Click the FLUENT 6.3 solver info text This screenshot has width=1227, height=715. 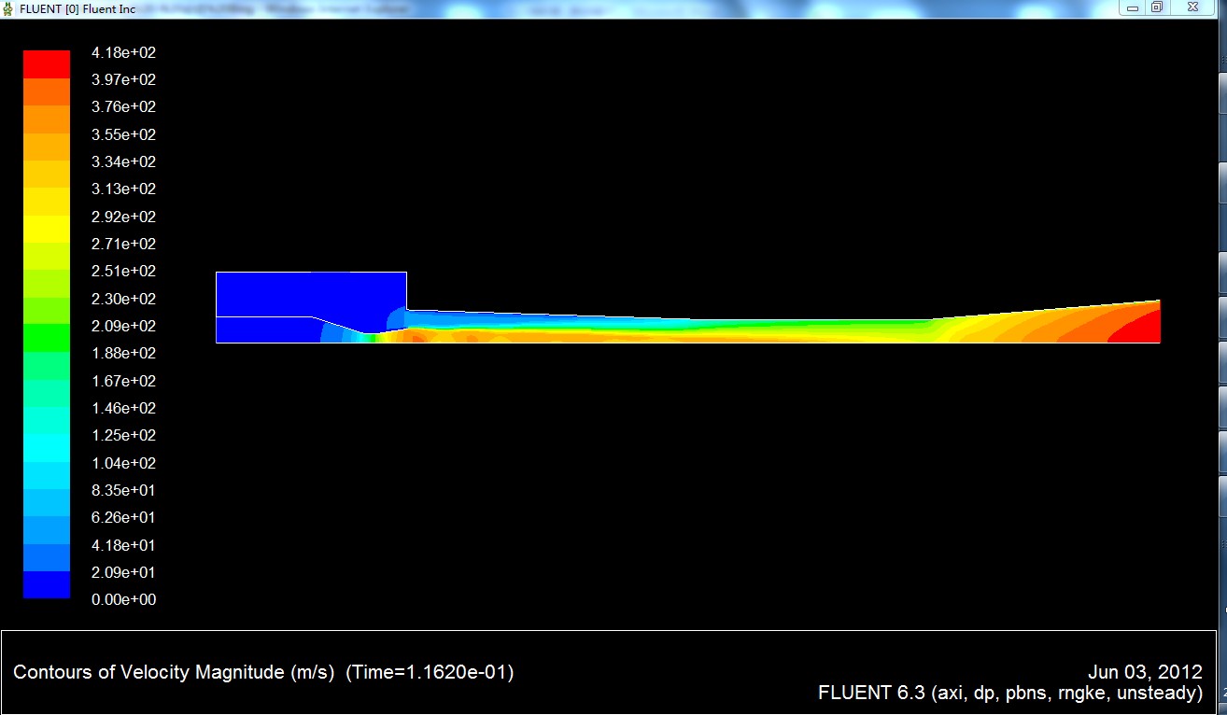[1009, 693]
